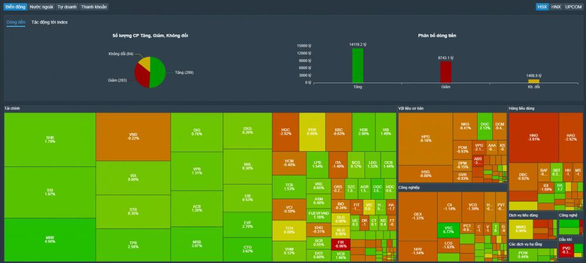Image resolution: width=586 pixels, height=263 pixels.
Task: Switch to the HNX exchange
Action: 556,6
